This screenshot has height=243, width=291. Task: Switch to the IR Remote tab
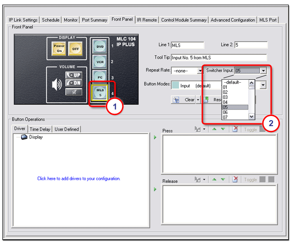coord(147,20)
